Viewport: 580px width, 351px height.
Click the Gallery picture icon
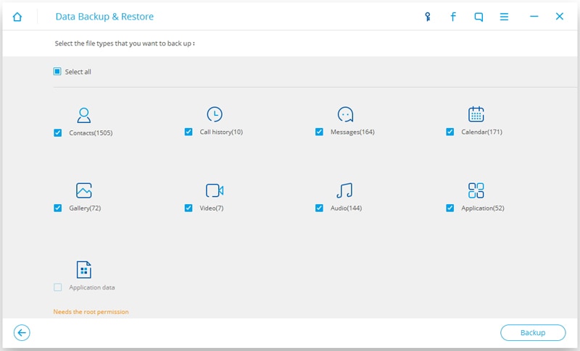[84, 190]
